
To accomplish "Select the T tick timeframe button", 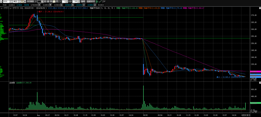I will 57,2.
